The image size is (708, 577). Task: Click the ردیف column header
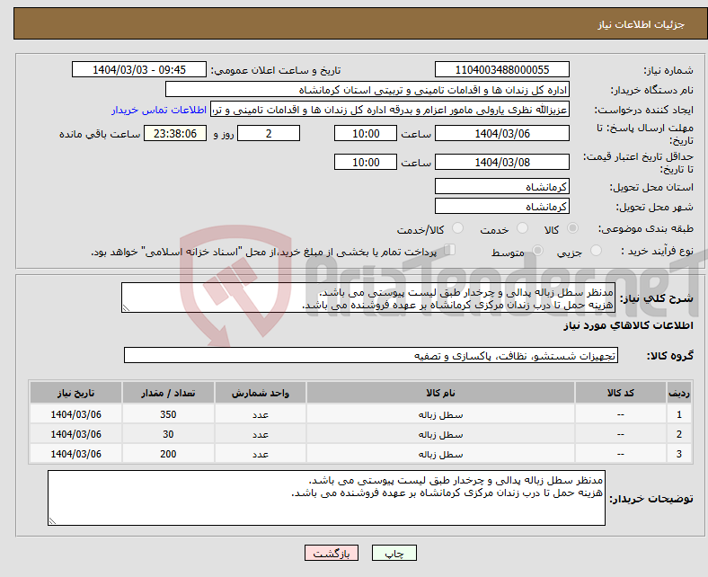(679, 393)
